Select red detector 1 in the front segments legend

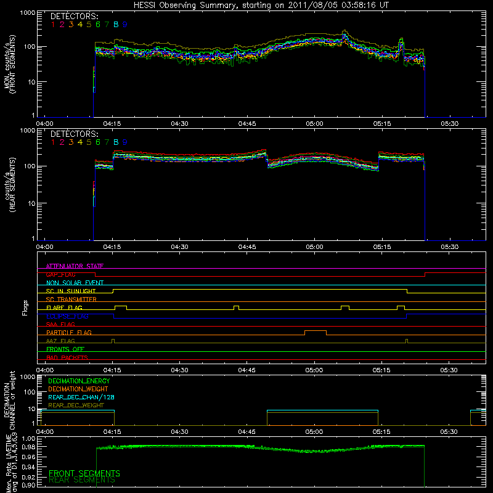click(53, 25)
